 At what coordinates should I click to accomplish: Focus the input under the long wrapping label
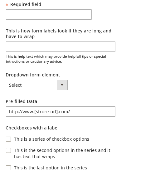[61, 47]
